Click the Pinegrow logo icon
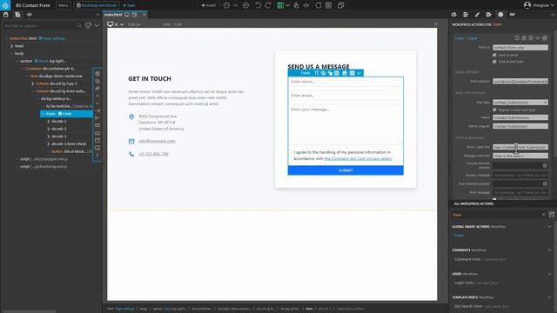 point(5,5)
